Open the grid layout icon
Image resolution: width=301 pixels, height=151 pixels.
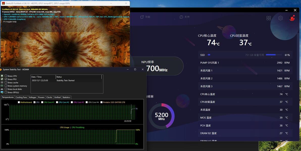pyautogui.click(x=269, y=18)
